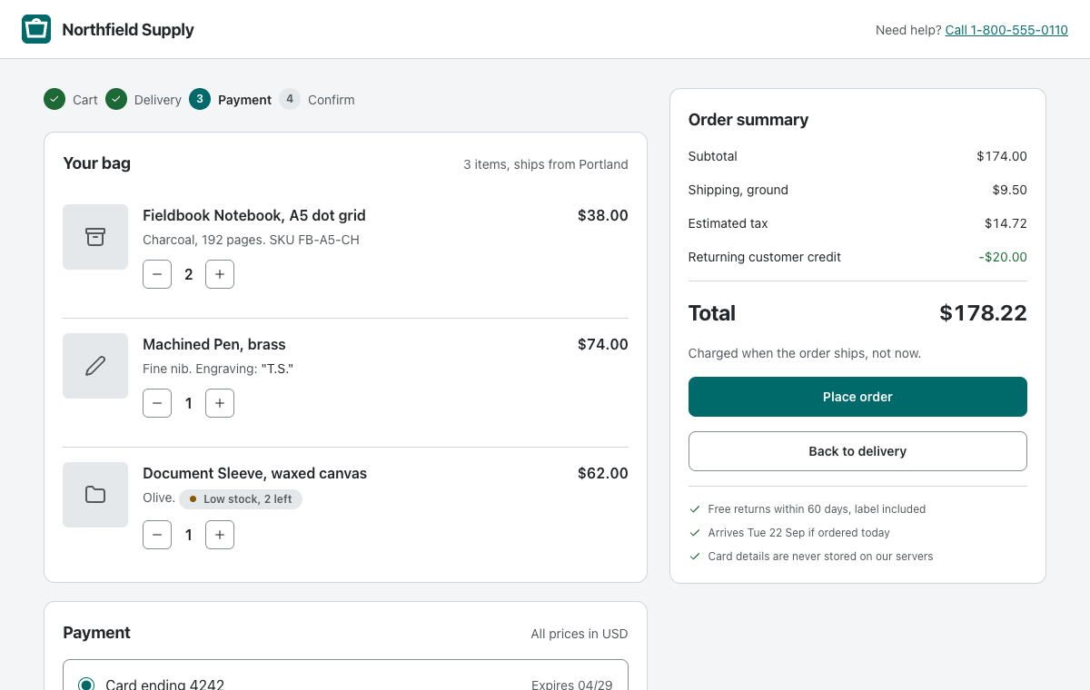Screen dimensions: 1090x690
Task: Increase Document Sleeve quantity with plus
Action: (x=220, y=535)
